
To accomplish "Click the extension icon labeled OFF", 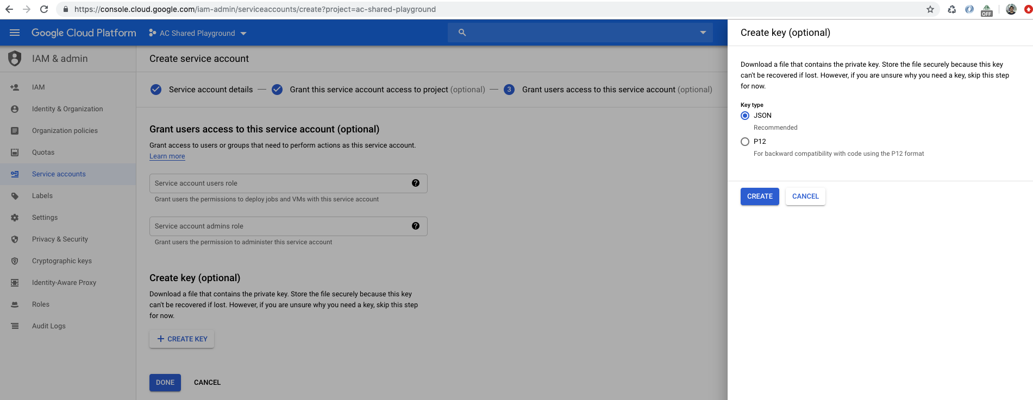I will click(x=987, y=10).
